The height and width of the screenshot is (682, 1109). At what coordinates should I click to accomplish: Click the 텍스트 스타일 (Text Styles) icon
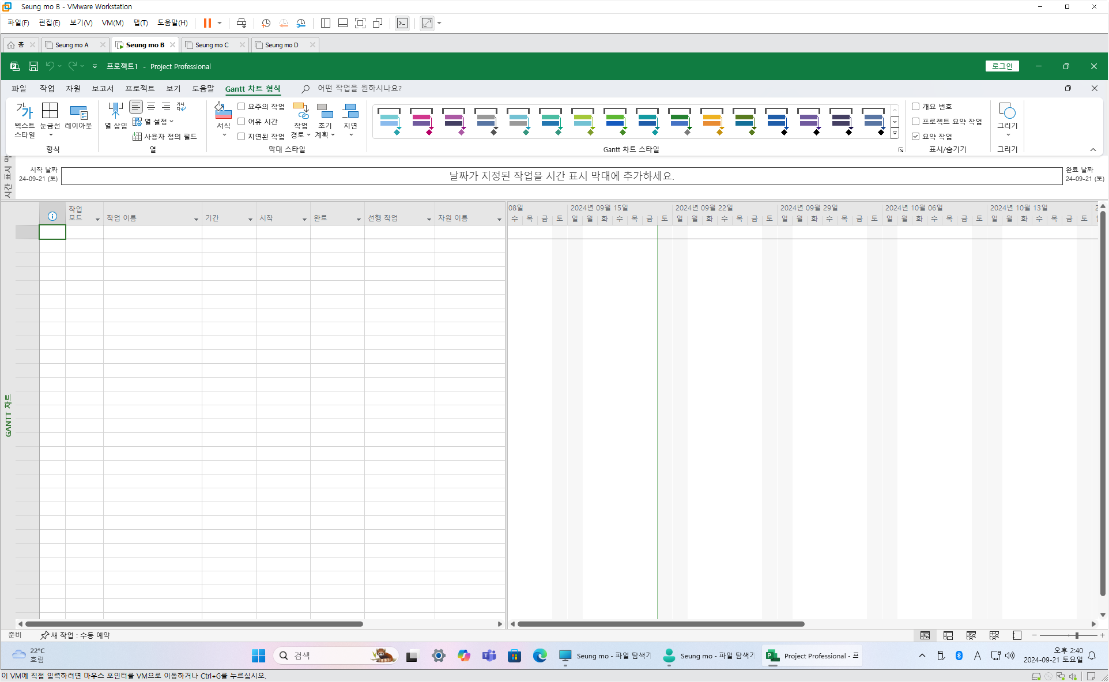tap(24, 111)
